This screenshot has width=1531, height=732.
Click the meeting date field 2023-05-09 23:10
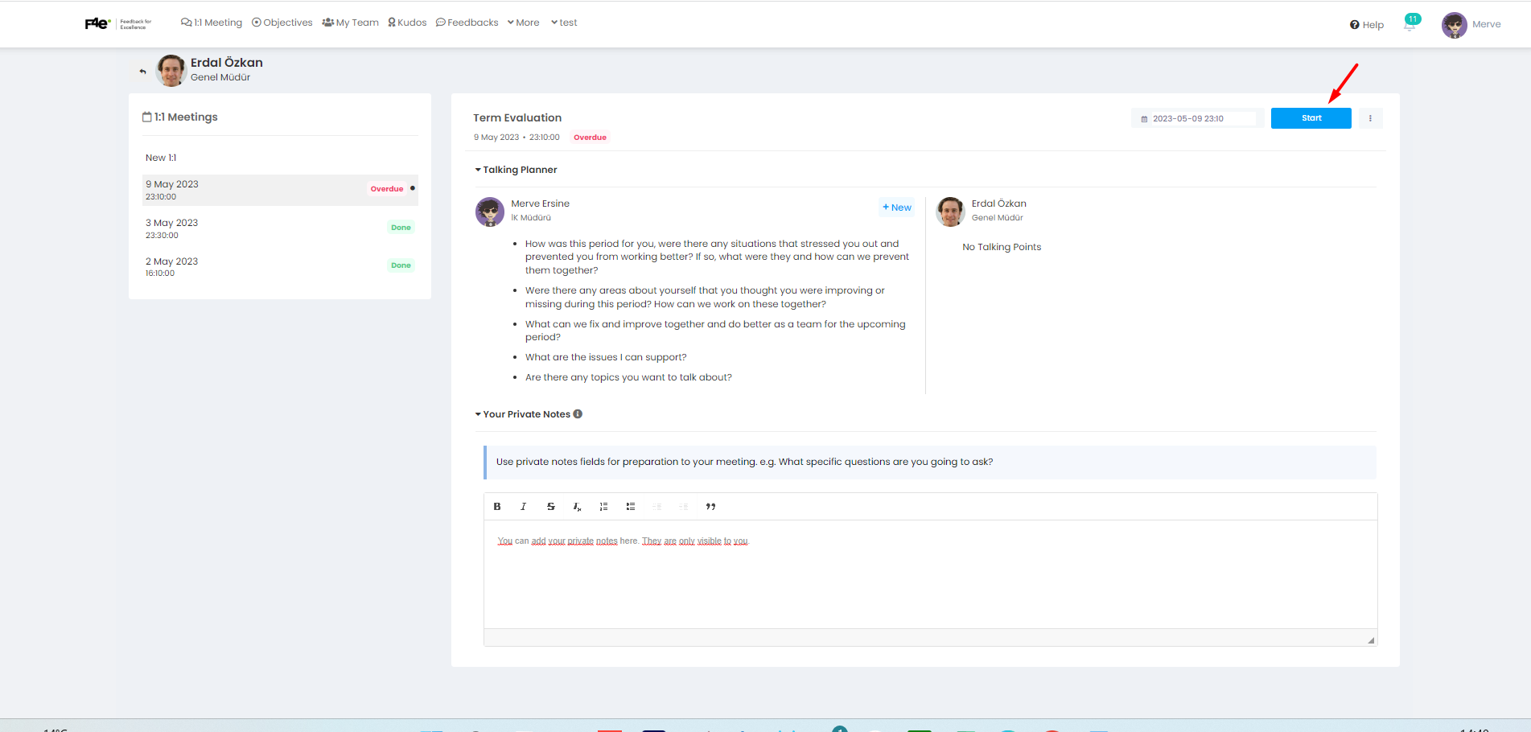1196,119
